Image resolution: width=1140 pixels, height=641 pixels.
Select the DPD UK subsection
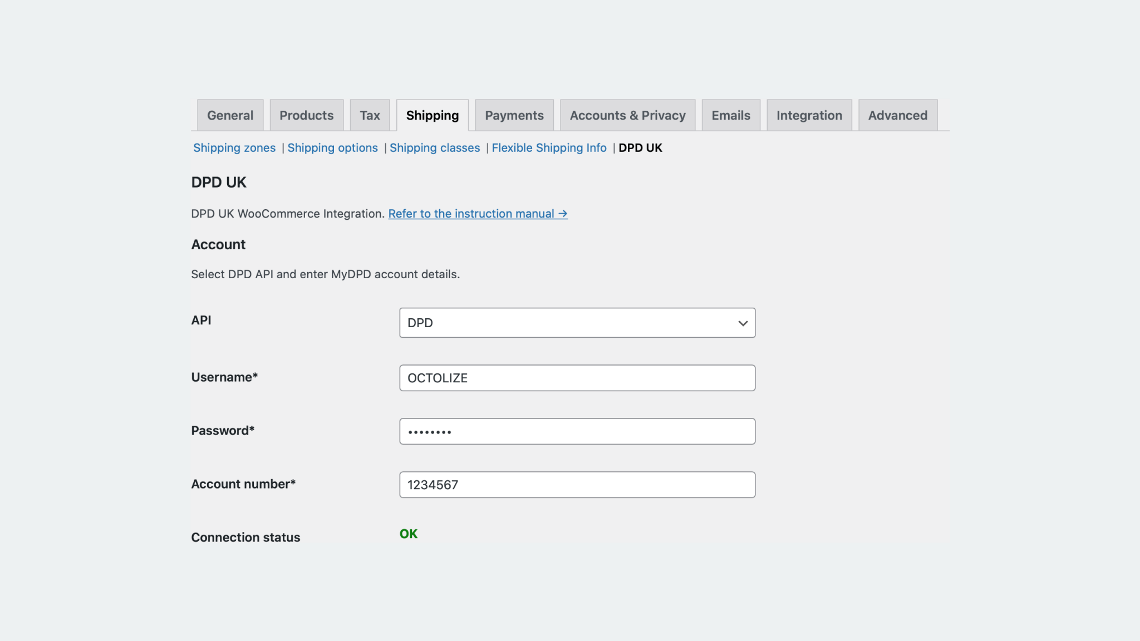pyautogui.click(x=640, y=148)
